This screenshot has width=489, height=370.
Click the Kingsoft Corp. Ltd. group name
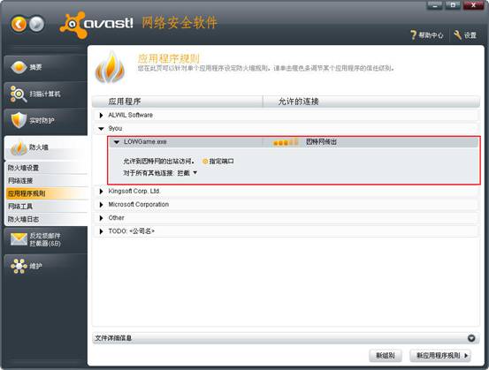[x=134, y=192]
